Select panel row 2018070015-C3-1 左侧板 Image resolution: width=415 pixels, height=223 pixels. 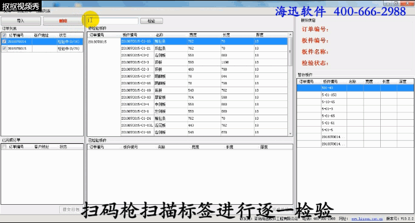coord(204,112)
